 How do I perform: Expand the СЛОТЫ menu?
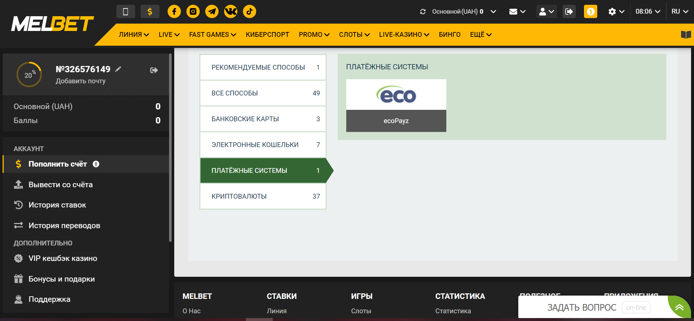pyautogui.click(x=354, y=35)
